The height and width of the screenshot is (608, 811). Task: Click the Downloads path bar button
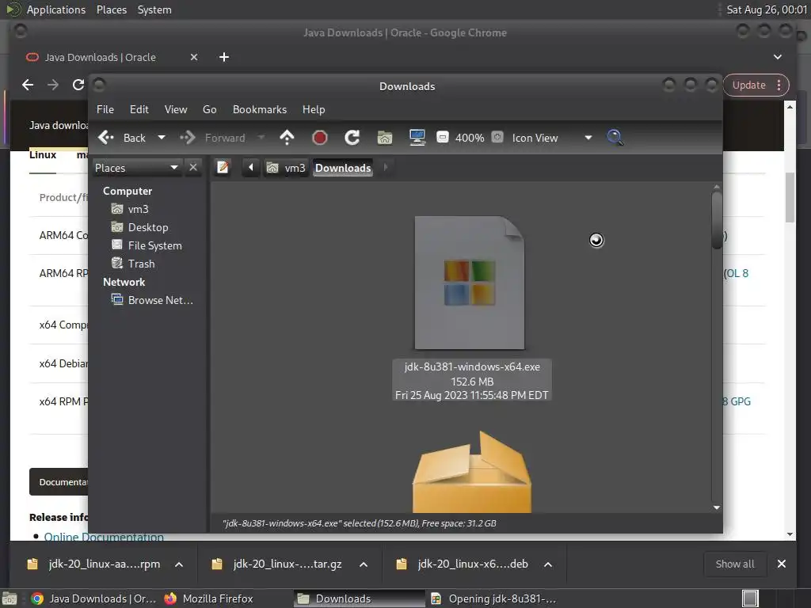coord(343,168)
